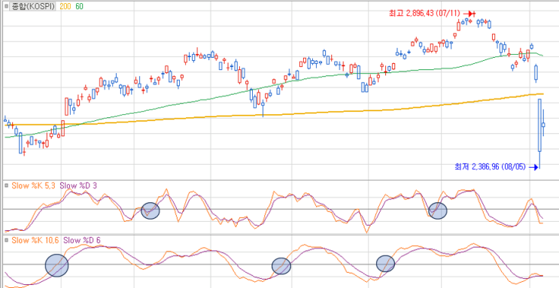Select the yellow 200 moving average label

point(65,7)
